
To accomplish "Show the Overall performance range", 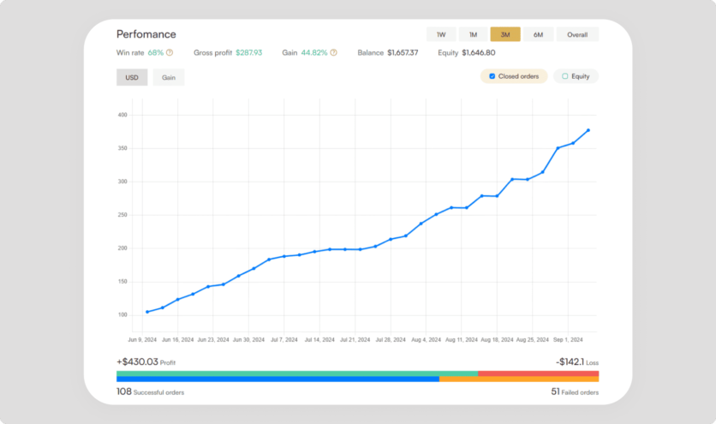I will 577,35.
